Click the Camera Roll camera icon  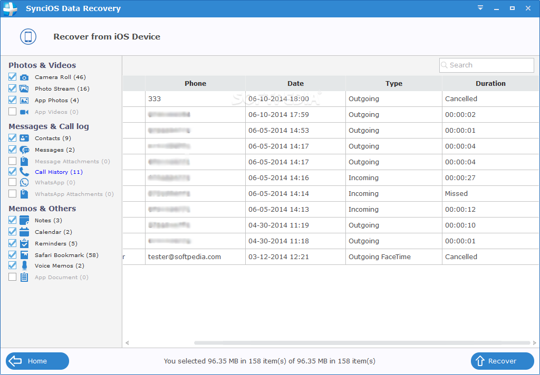[24, 77]
